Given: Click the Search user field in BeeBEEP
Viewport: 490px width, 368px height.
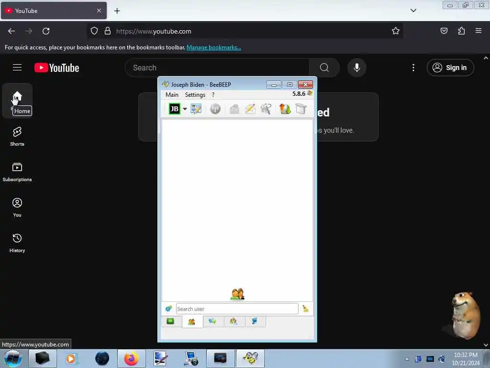Looking at the screenshot, I should tap(237, 309).
